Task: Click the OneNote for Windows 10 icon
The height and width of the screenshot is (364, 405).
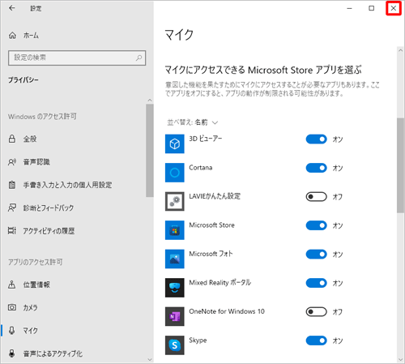Action: [x=175, y=316]
